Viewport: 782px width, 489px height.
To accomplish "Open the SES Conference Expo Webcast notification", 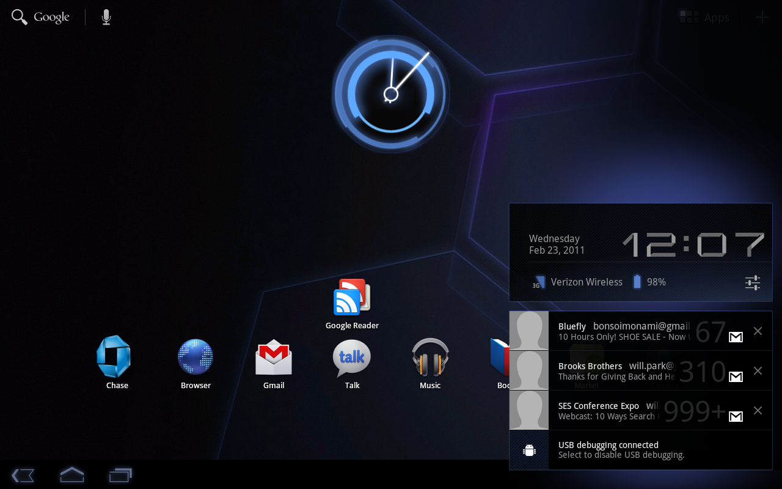I will (x=641, y=410).
